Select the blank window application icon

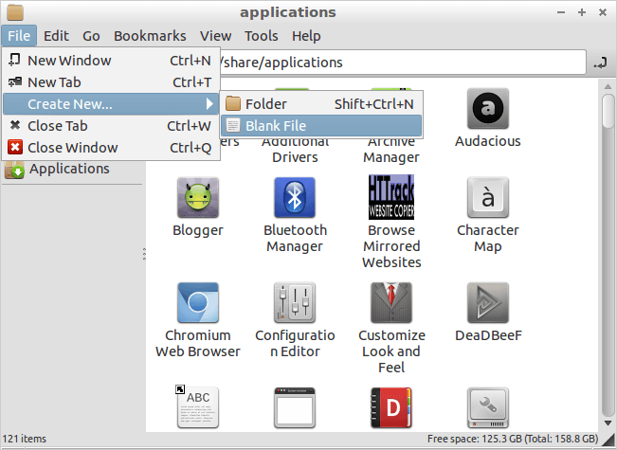pos(295,407)
